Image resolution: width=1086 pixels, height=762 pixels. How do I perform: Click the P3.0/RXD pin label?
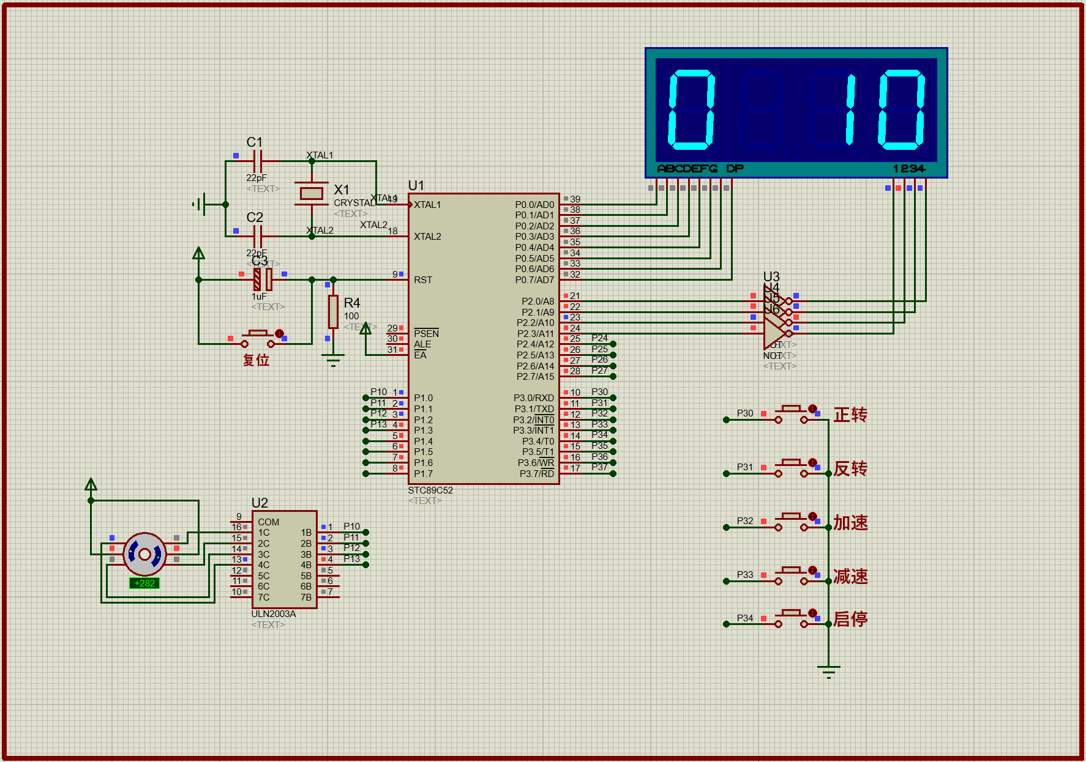pos(534,398)
